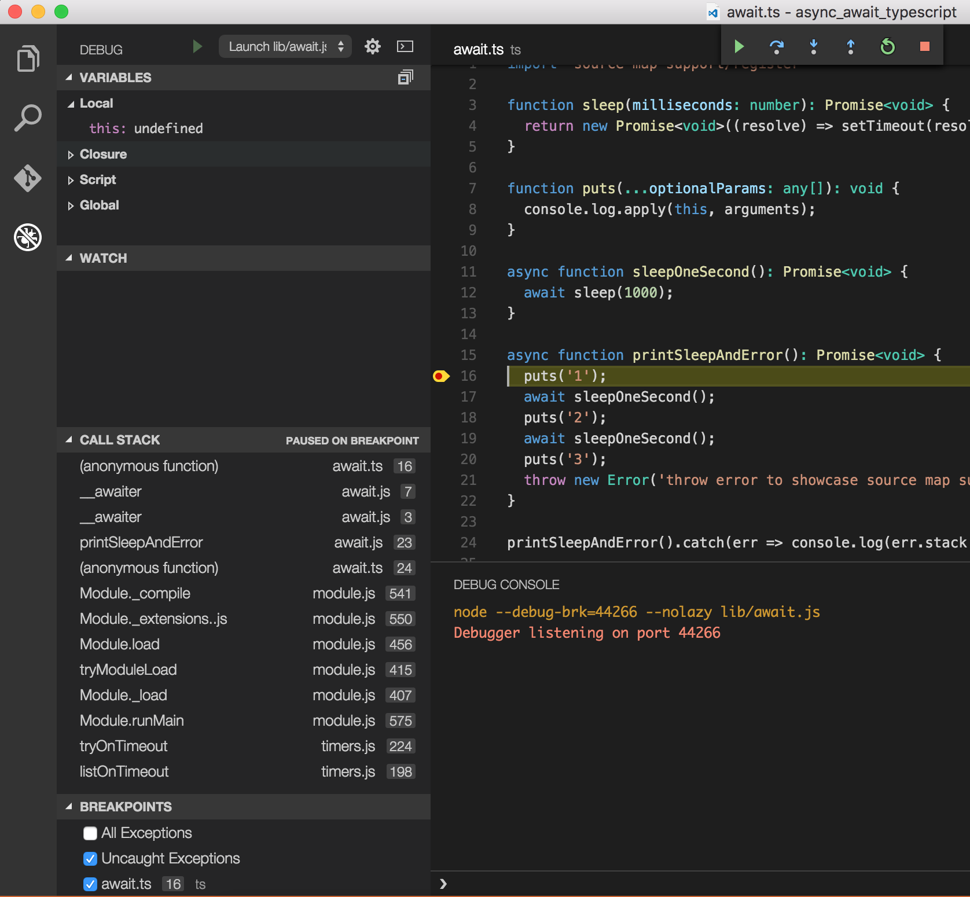Click the Step Into debug icon
This screenshot has height=897, width=970.
coord(813,46)
